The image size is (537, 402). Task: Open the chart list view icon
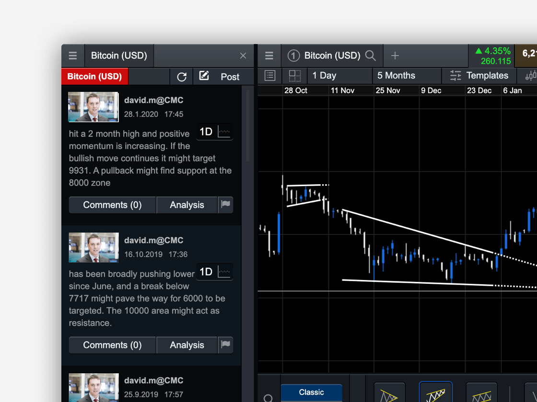(x=270, y=76)
